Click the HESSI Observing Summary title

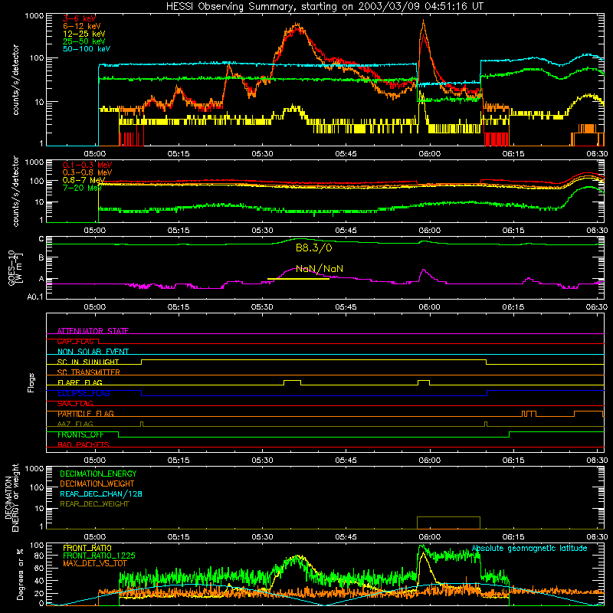(324, 7)
